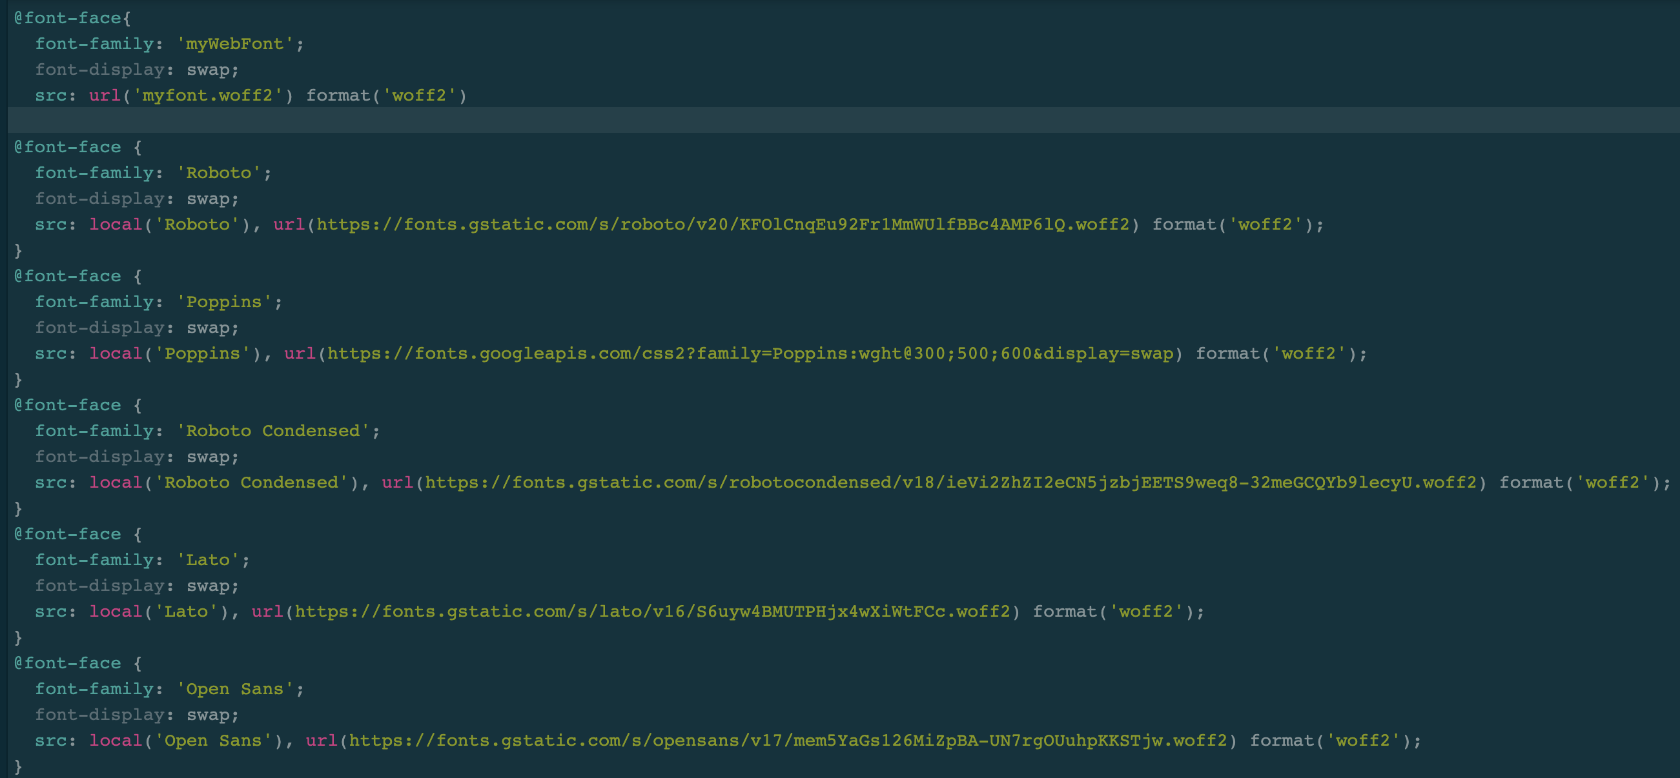The height and width of the screenshot is (778, 1680).
Task: Click the font-display property in the Poppins block
Action: pos(99,328)
